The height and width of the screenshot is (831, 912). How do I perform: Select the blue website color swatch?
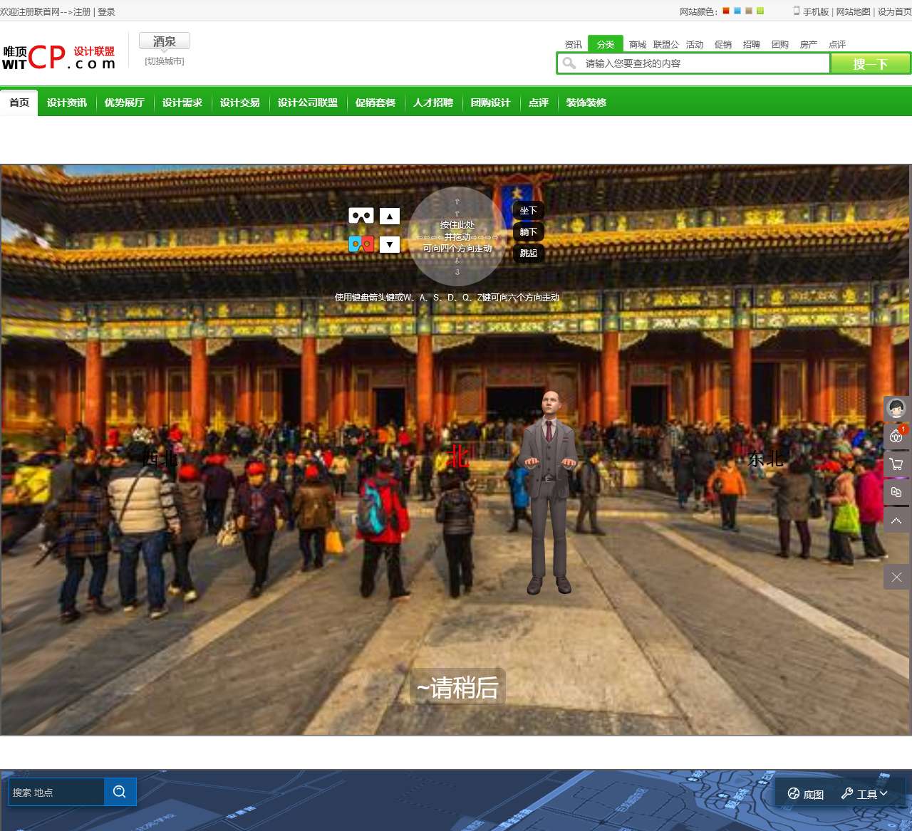[737, 11]
